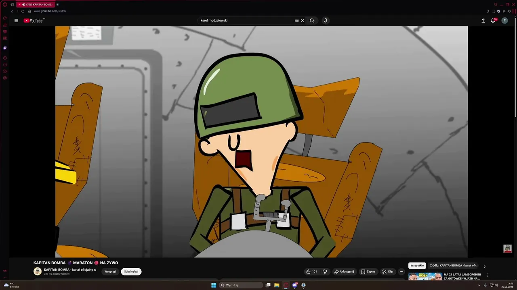
Task: Open recommended video 'MA 24 LATA I LAMBORGHINI'
Action: (462, 276)
